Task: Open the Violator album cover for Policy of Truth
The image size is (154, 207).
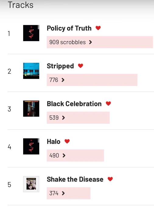Action: click(x=31, y=33)
